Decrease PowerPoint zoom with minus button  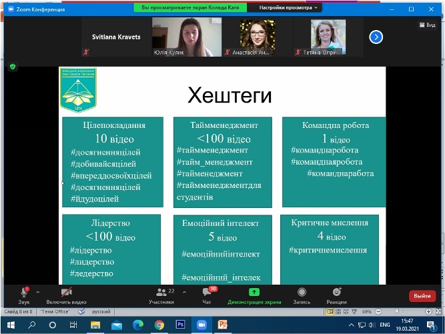click(378, 311)
